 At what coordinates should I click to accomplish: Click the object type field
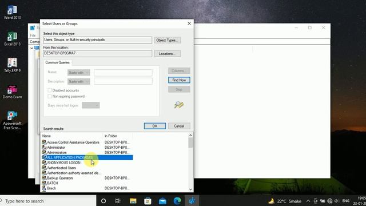point(97,40)
